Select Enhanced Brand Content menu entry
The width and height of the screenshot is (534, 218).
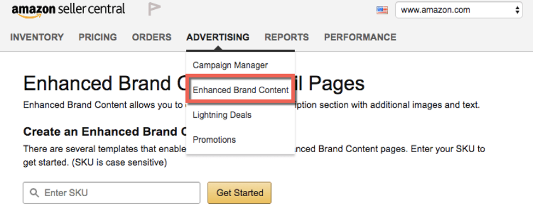240,90
